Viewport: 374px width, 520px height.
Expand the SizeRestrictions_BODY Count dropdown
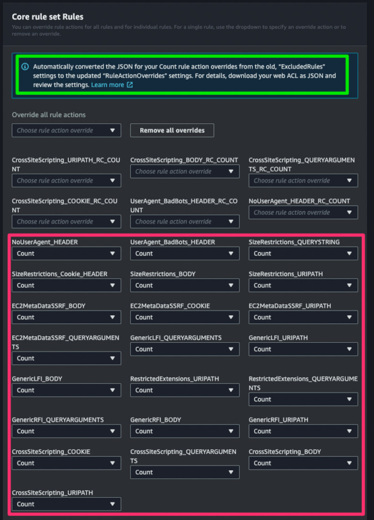pos(185,285)
